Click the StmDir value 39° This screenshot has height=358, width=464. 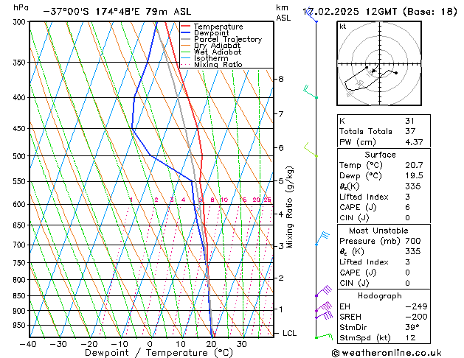point(412,327)
